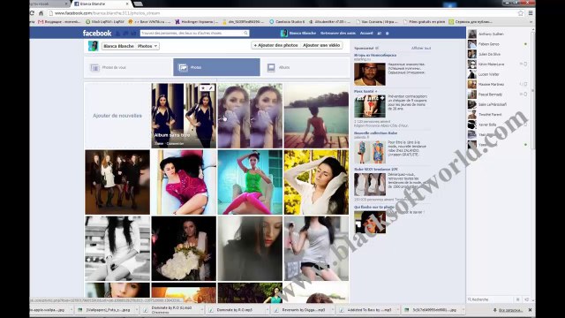Open chat with Pascal Bernady
The image size is (565, 318).
click(x=499, y=95)
